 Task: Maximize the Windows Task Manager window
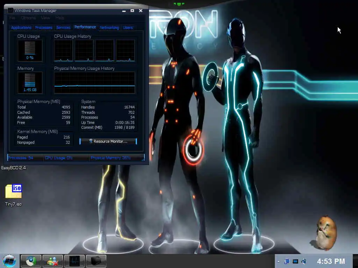pos(132,11)
